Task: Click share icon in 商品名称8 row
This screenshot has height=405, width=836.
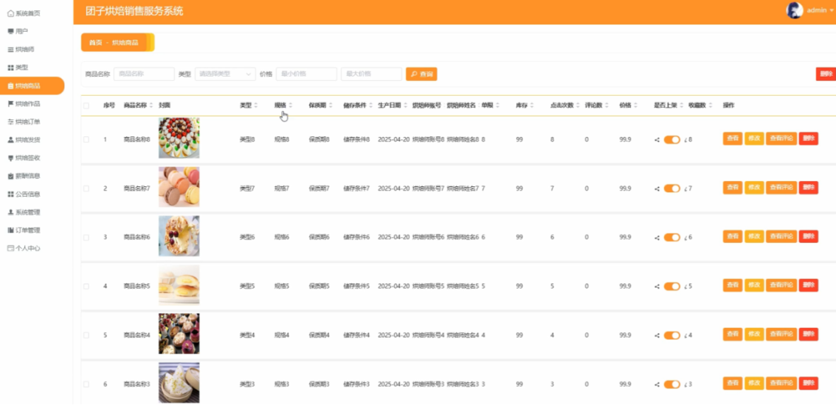Action: (x=657, y=140)
